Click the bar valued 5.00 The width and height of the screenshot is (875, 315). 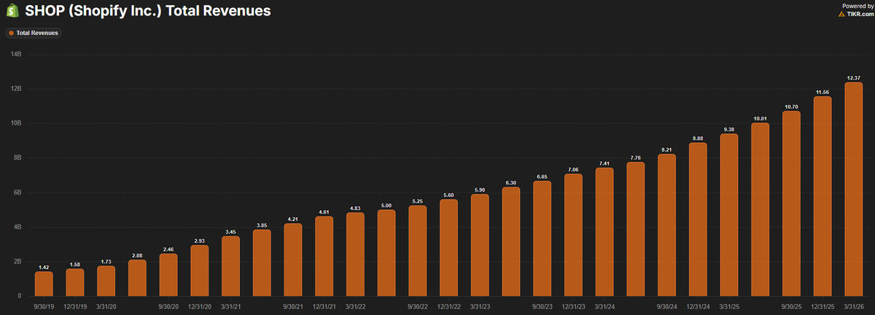(386, 253)
